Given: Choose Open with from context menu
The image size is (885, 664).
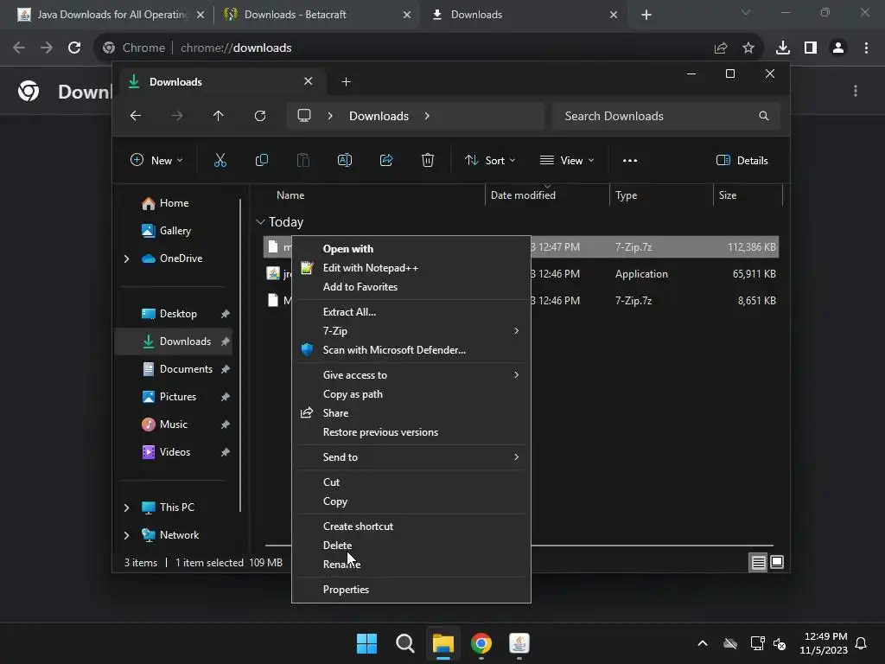Looking at the screenshot, I should (x=411, y=248).
